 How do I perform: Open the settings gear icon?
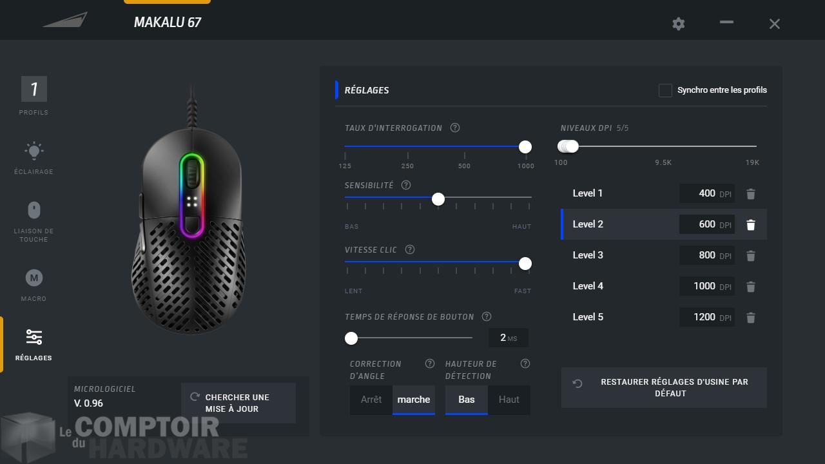coord(678,24)
